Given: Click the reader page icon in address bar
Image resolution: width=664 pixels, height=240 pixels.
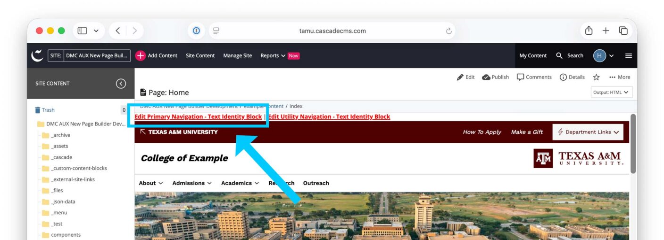Looking at the screenshot, I should tap(216, 31).
